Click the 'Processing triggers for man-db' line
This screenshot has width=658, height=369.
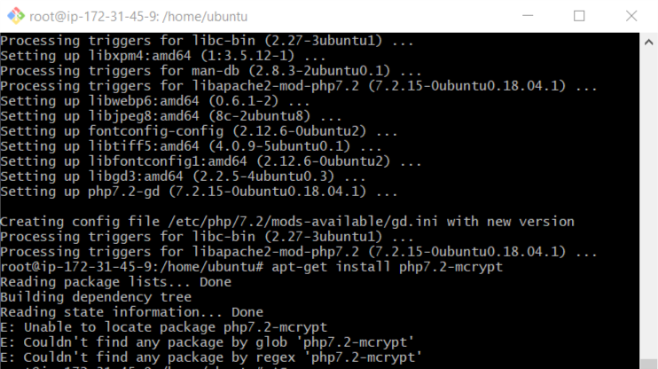click(210, 71)
